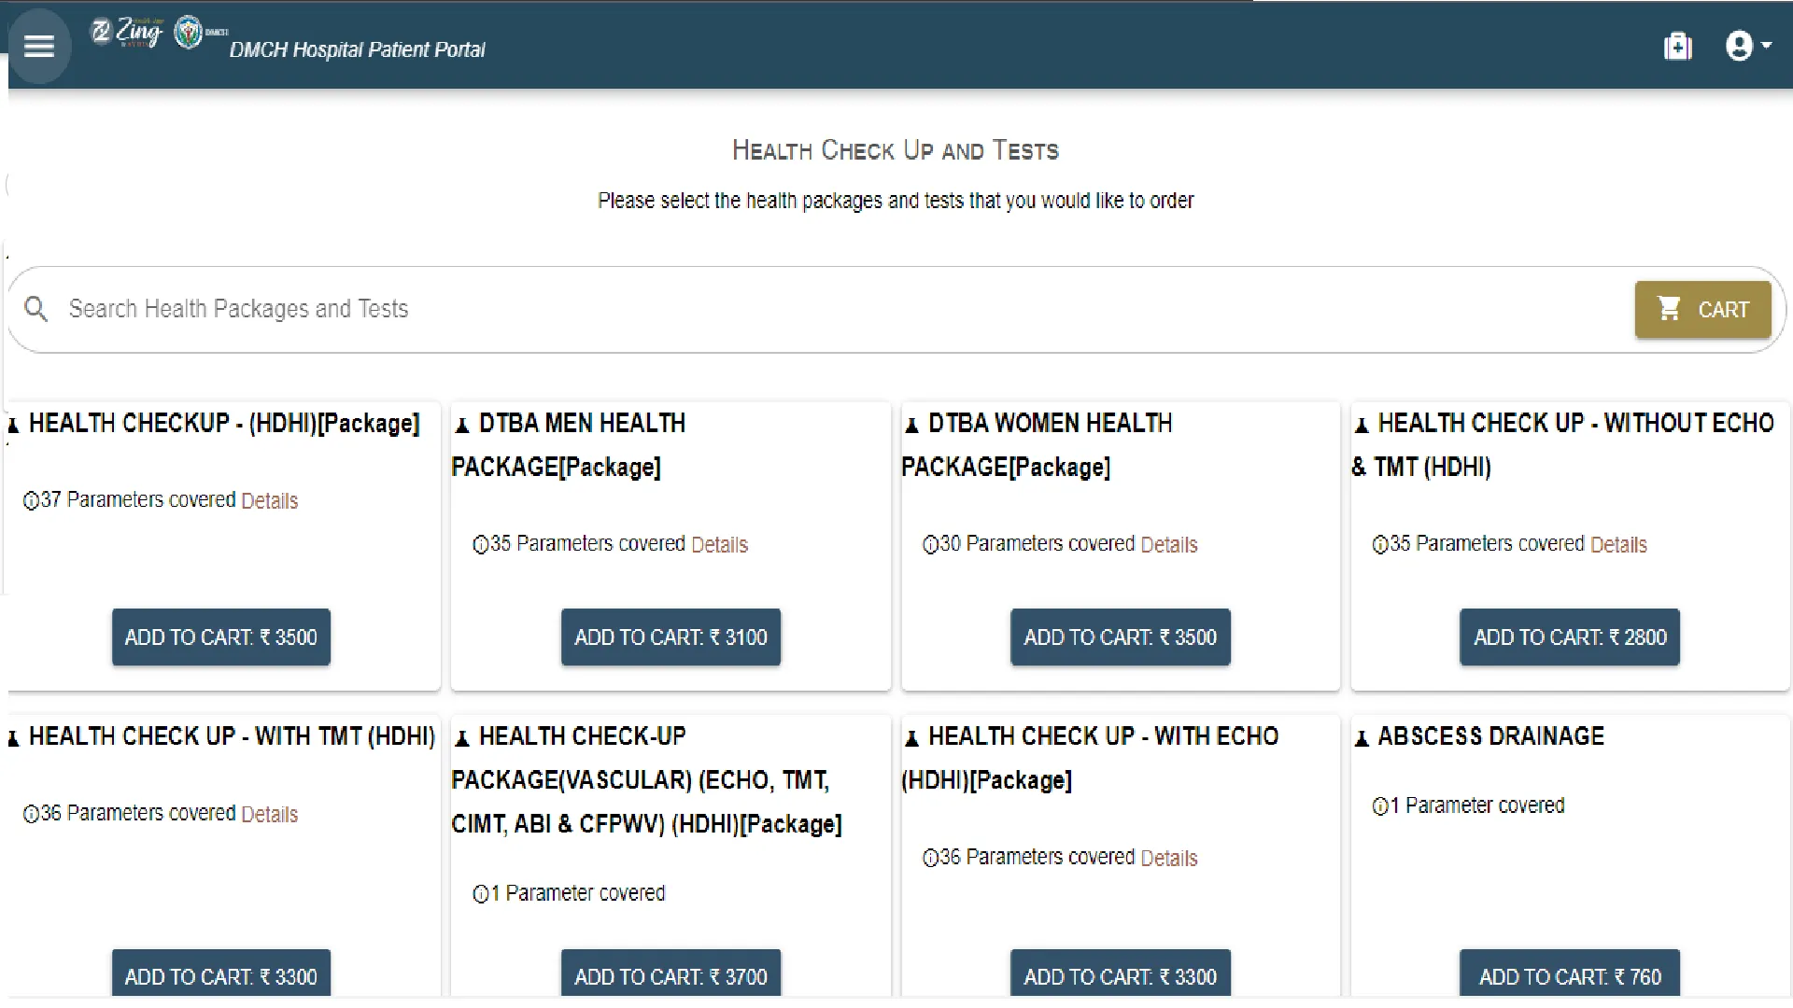Click flask icon of DTBA WOMEN HEALTH PACKAGE

(x=912, y=426)
